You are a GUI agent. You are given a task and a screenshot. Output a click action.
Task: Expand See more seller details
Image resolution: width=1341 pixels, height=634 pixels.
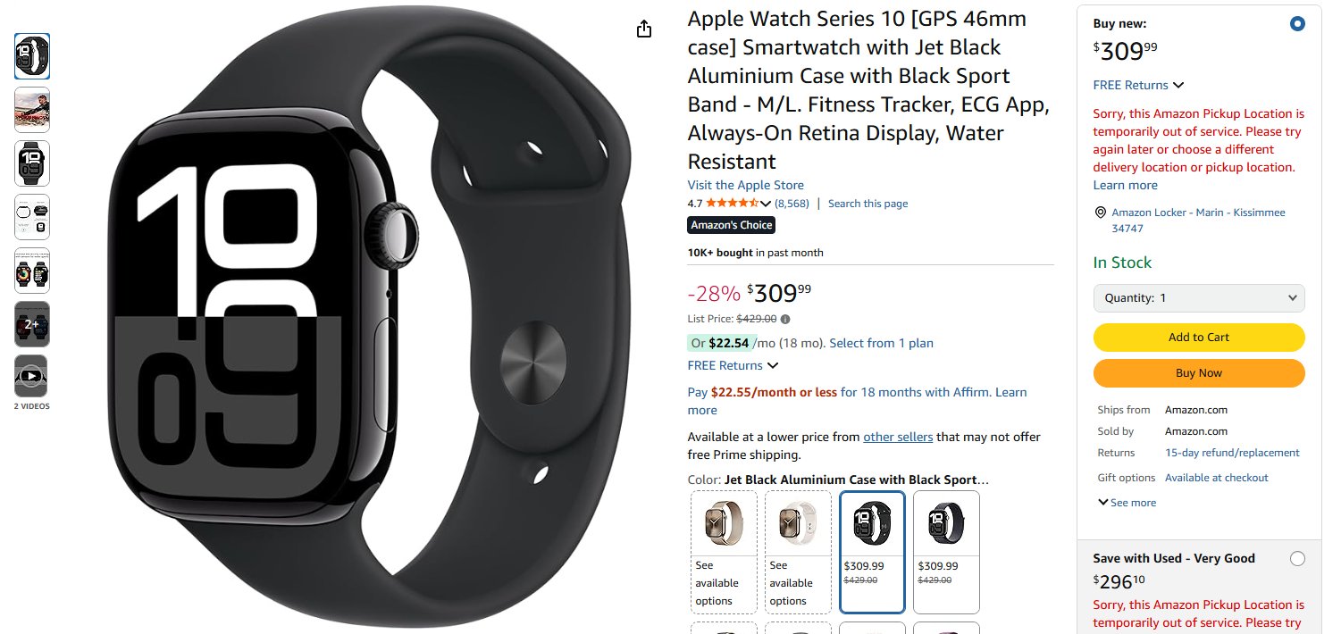(1127, 503)
